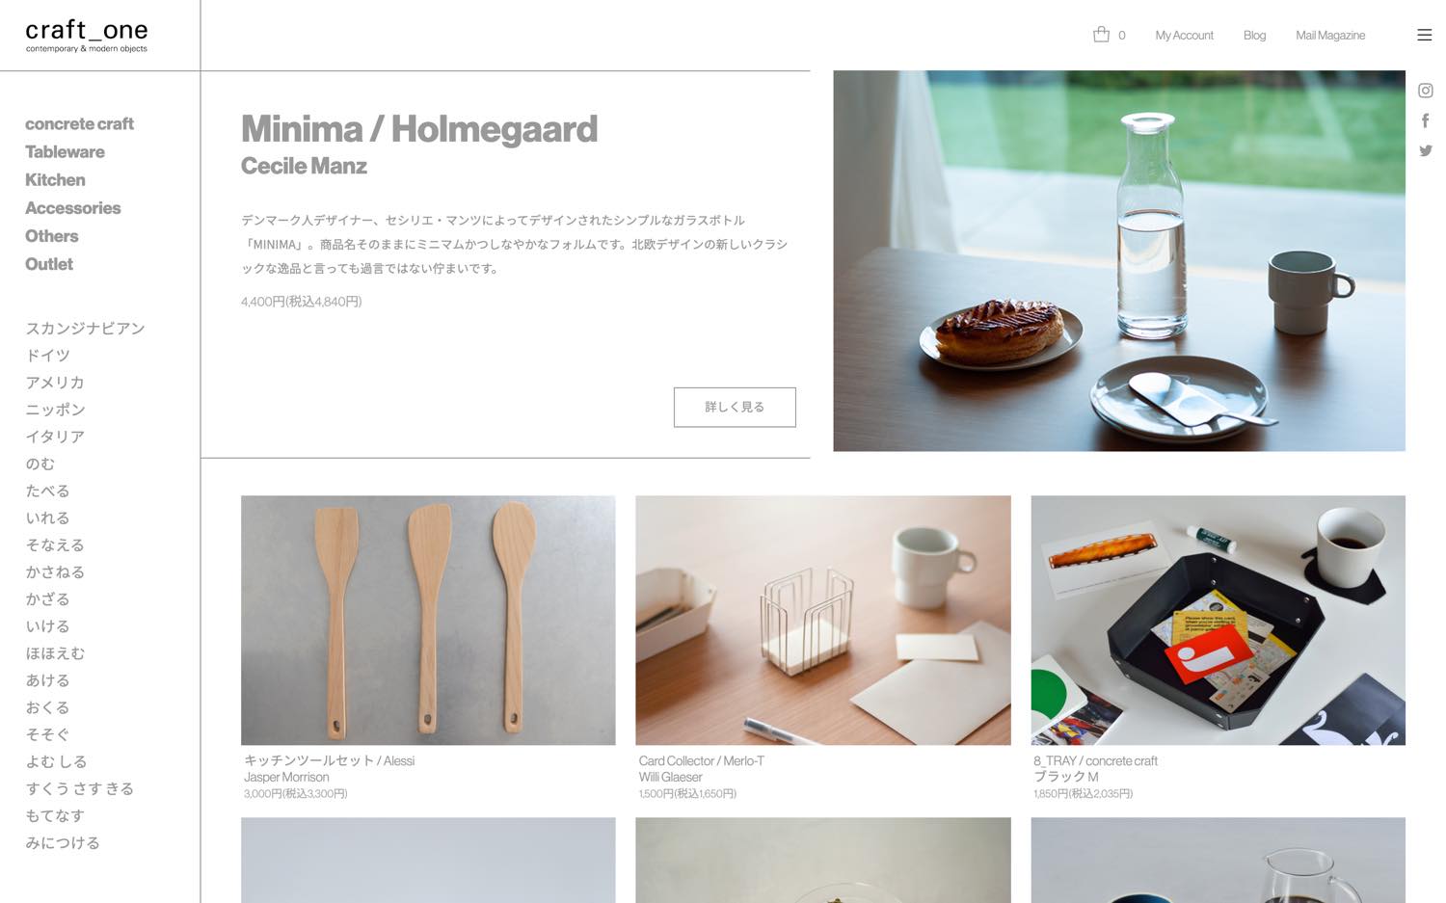Open the 8_TRAY concrete craft product title
Screen dimensions: 1446x903
coord(1095,760)
